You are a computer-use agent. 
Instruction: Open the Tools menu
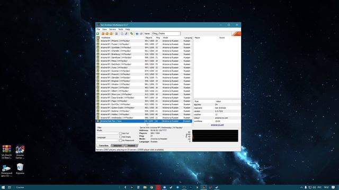121,30
